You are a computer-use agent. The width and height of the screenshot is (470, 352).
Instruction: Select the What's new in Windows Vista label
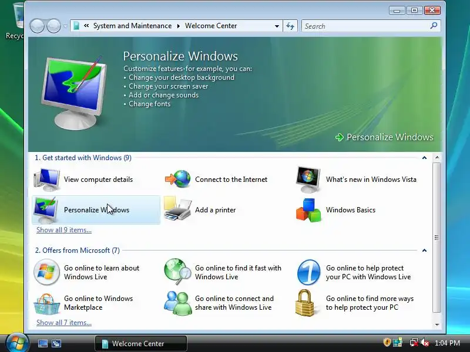(x=371, y=180)
